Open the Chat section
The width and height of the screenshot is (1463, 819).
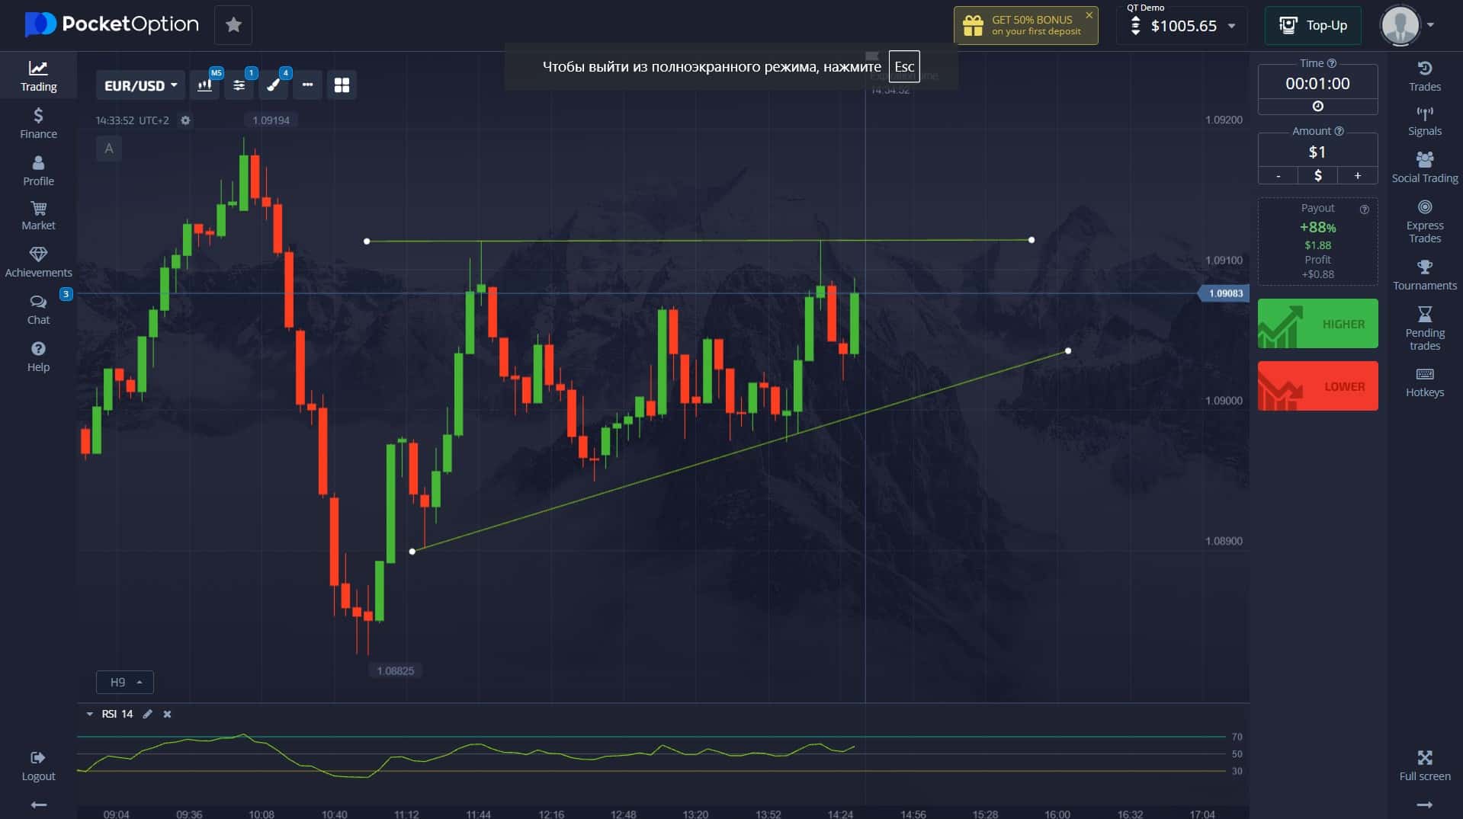pos(38,309)
